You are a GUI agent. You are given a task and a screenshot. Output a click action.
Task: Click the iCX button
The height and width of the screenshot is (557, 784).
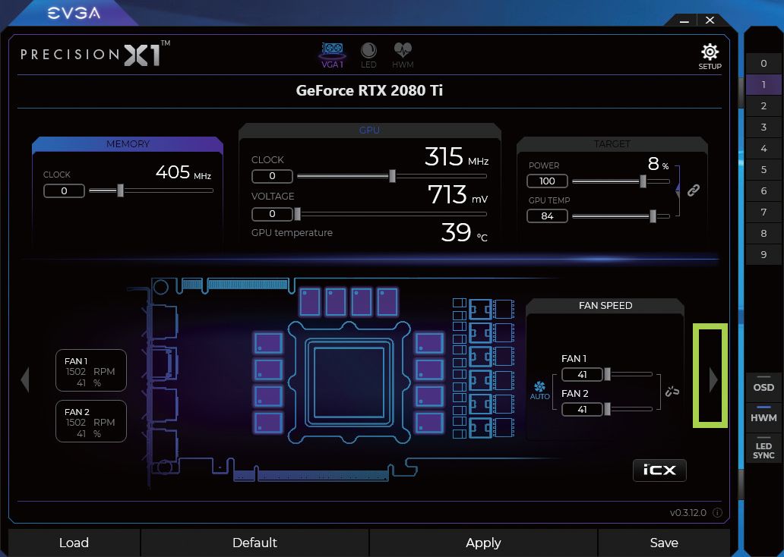659,470
